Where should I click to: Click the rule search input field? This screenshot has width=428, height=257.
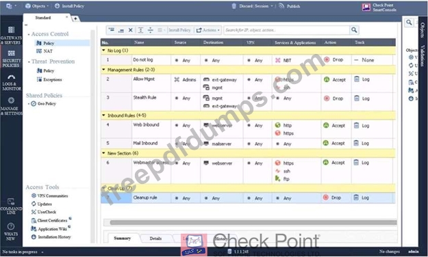tap(287, 30)
